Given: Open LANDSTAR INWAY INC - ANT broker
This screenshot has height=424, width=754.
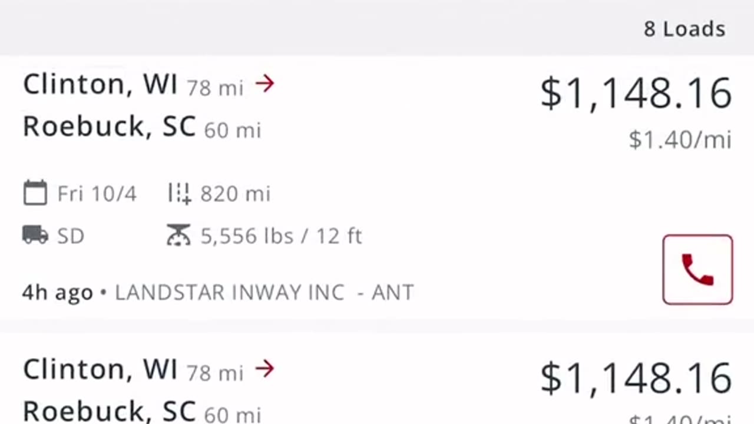Looking at the screenshot, I should 264,292.
